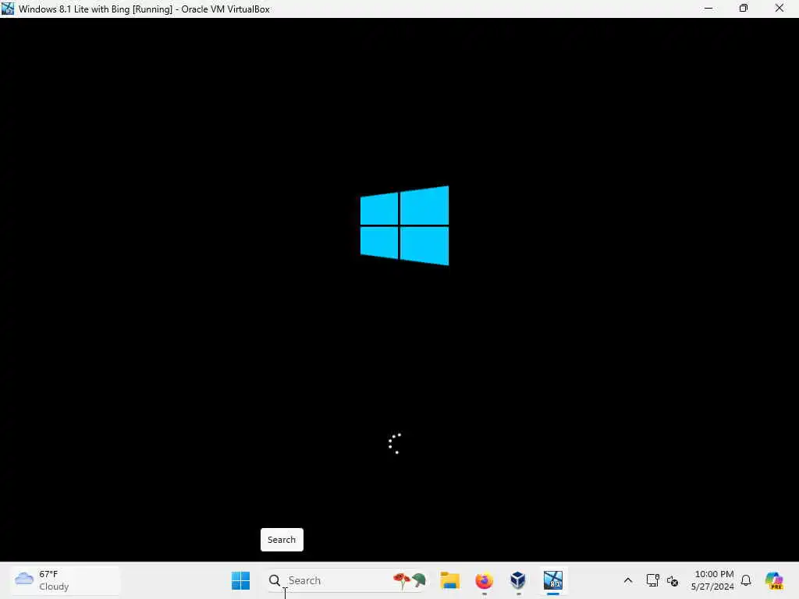Minimize the VirtualBox VM window

point(708,9)
